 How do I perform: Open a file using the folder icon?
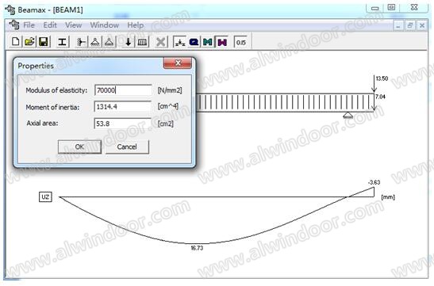click(29, 42)
